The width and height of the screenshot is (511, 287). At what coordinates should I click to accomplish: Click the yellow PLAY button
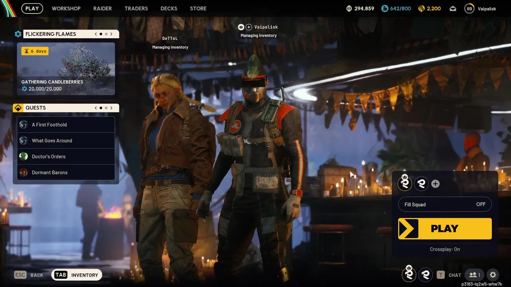445,228
